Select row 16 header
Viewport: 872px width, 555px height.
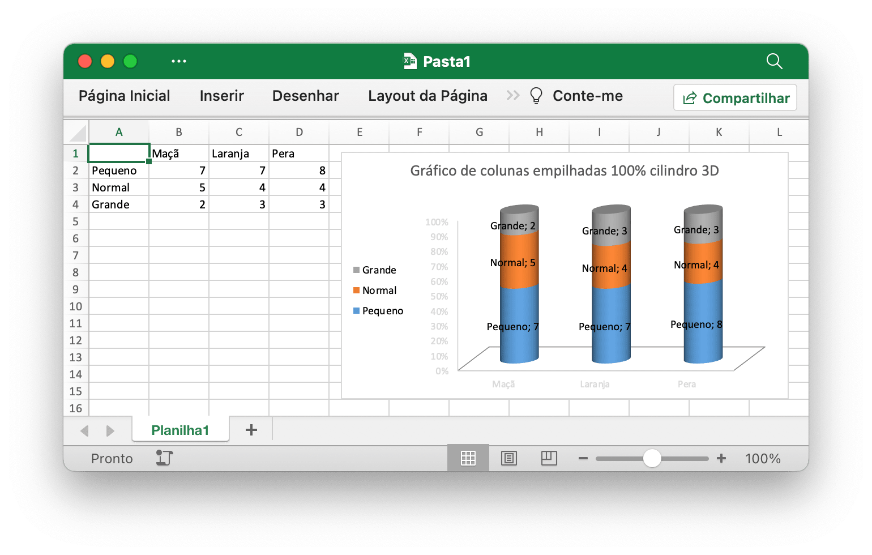76,408
